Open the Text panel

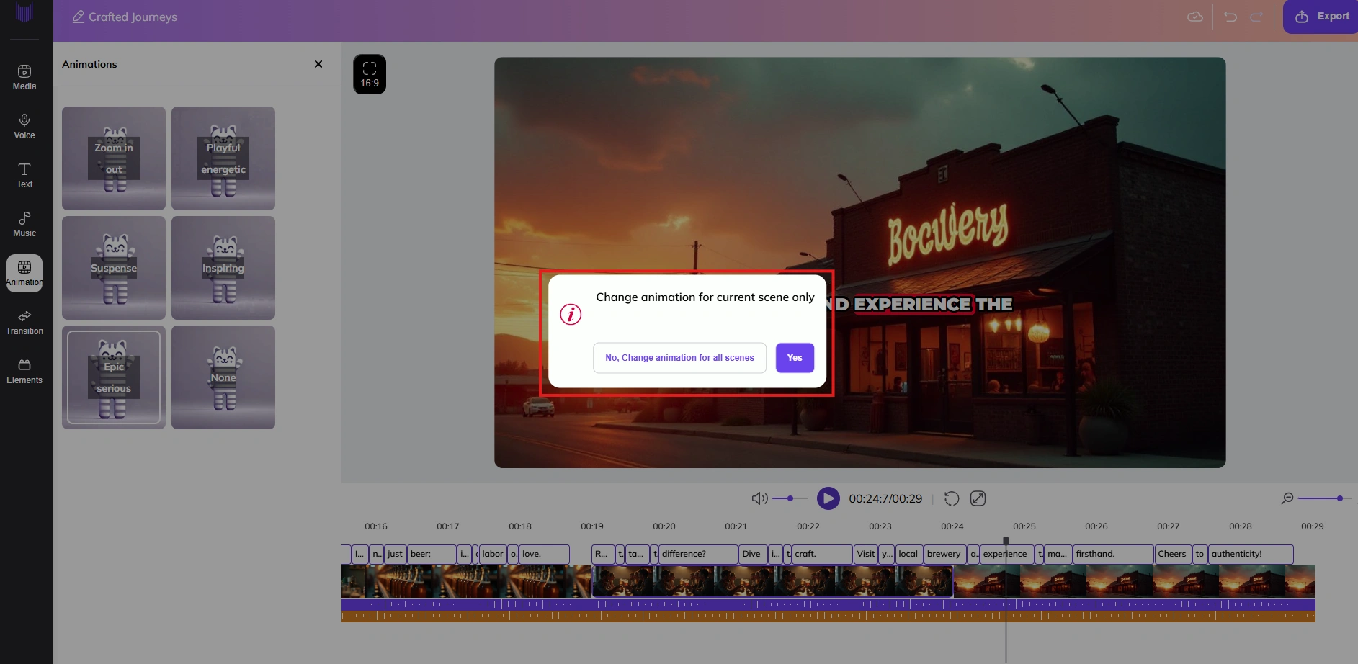point(24,176)
